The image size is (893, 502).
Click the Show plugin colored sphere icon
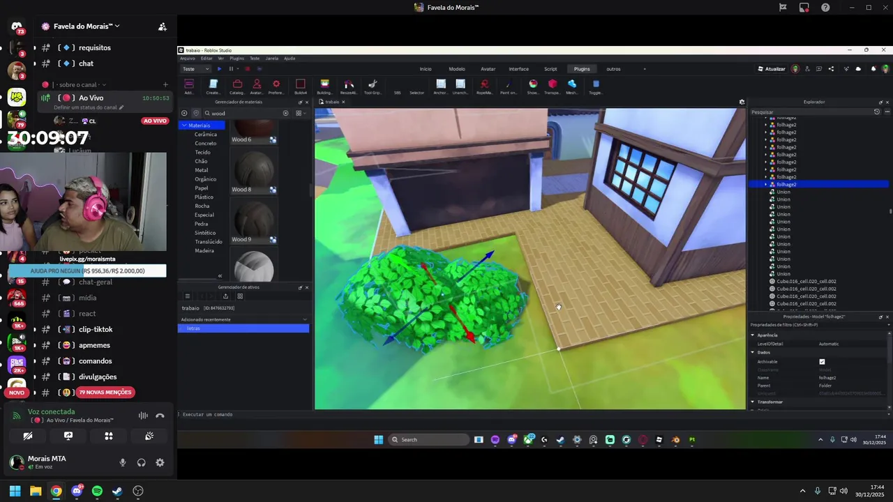click(533, 86)
